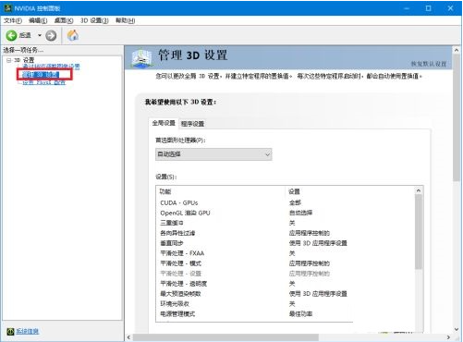
Task: Click the horizontal scrollbar left arrow
Action: coord(128,337)
